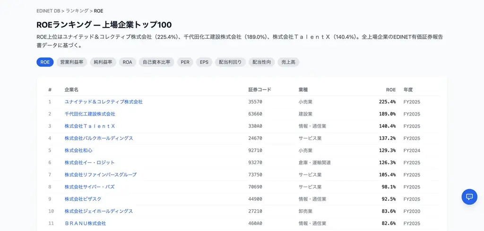
Task: Click securities code 330A0
Action: click(255, 126)
